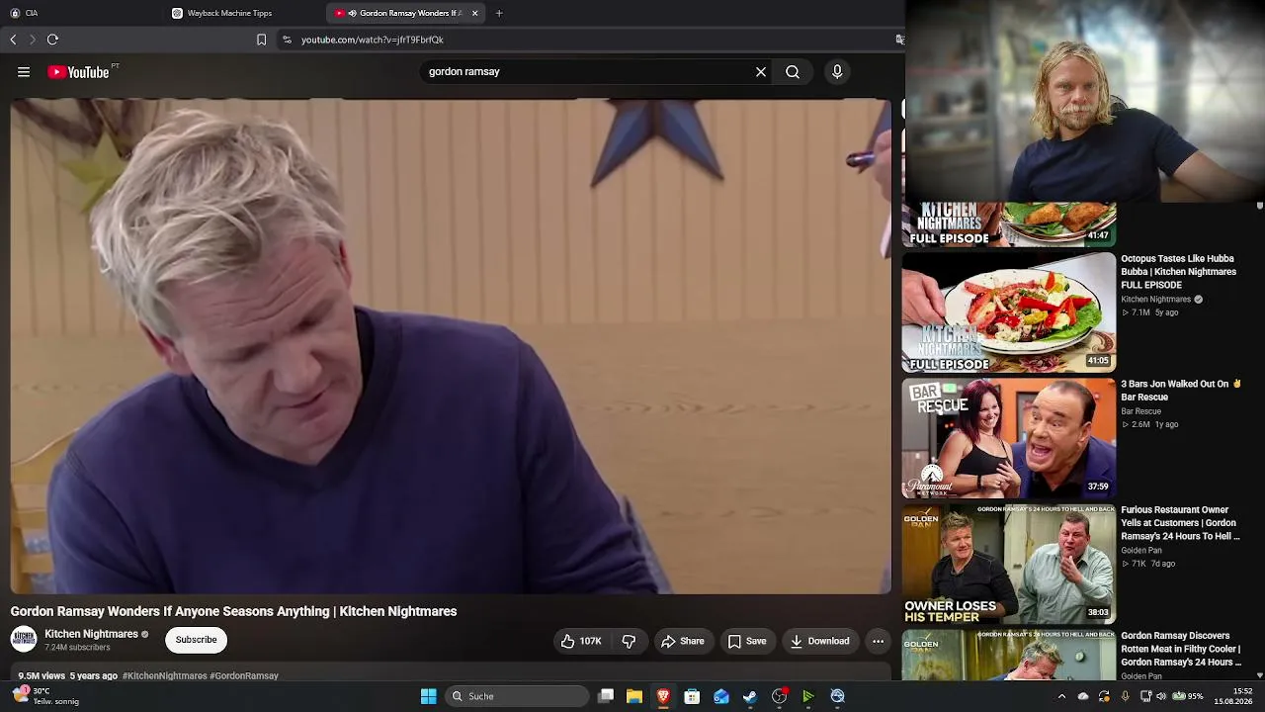This screenshot has width=1265, height=712.
Task: Open battery status showing 95%
Action: pos(1187,696)
